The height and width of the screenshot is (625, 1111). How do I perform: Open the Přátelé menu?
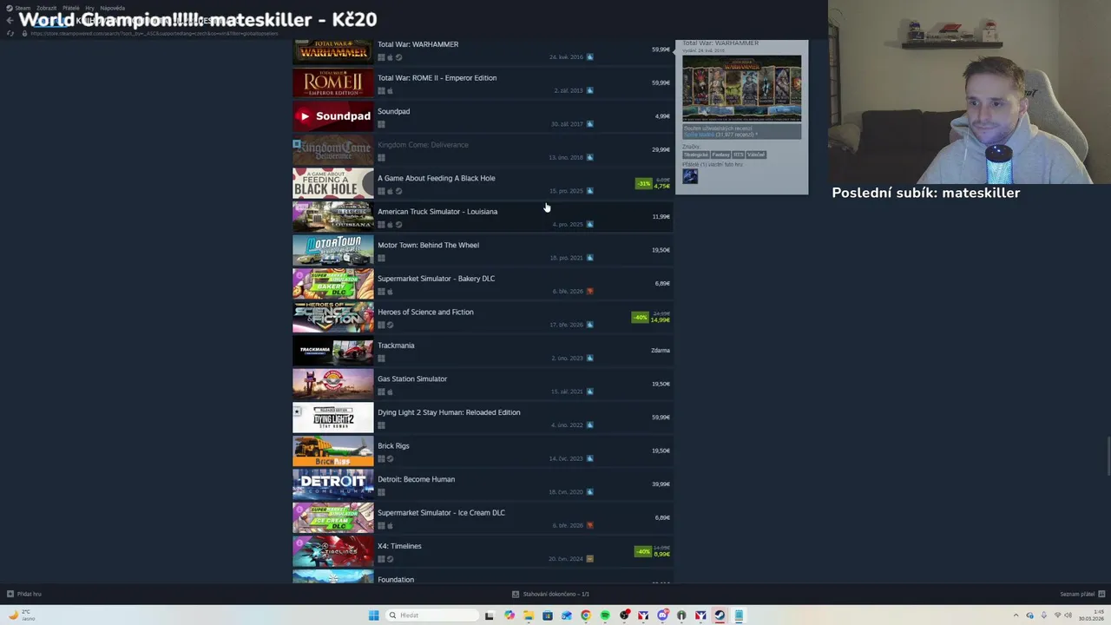click(70, 8)
